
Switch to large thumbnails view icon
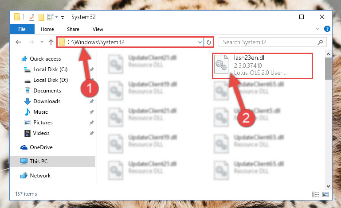(x=325, y=194)
